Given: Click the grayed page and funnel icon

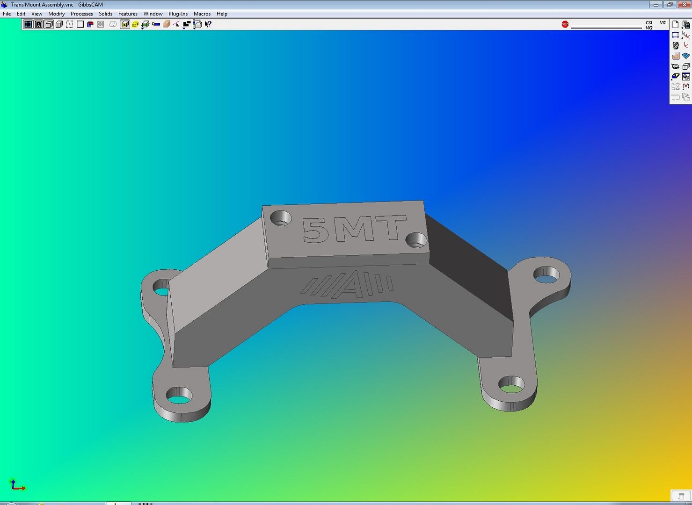Looking at the screenshot, I should [x=676, y=87].
